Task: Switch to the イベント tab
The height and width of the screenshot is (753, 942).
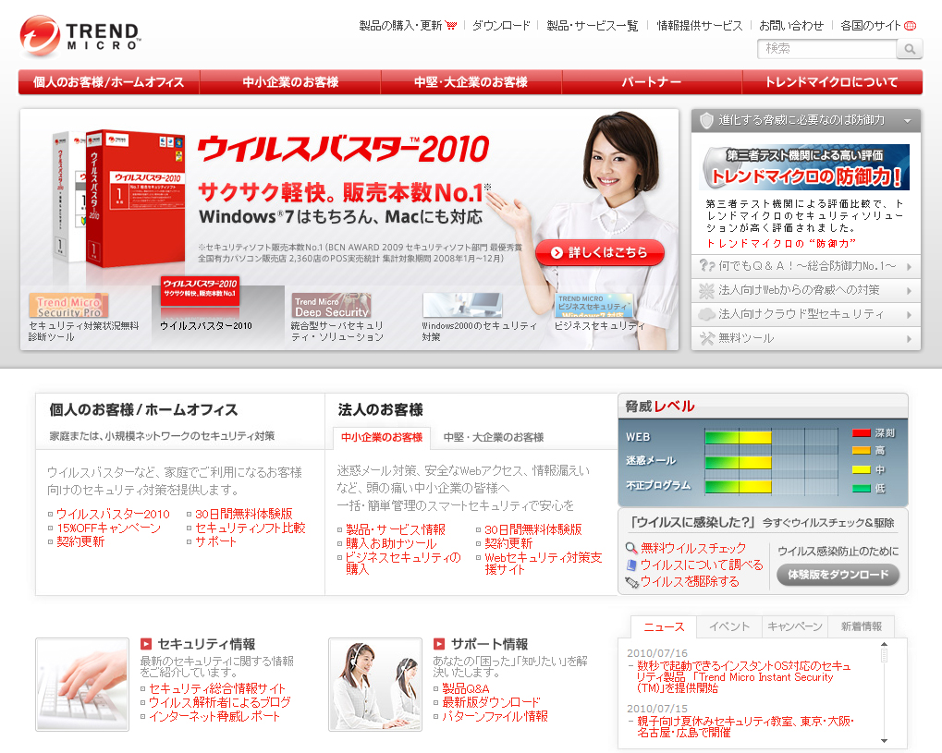Action: pyautogui.click(x=729, y=626)
